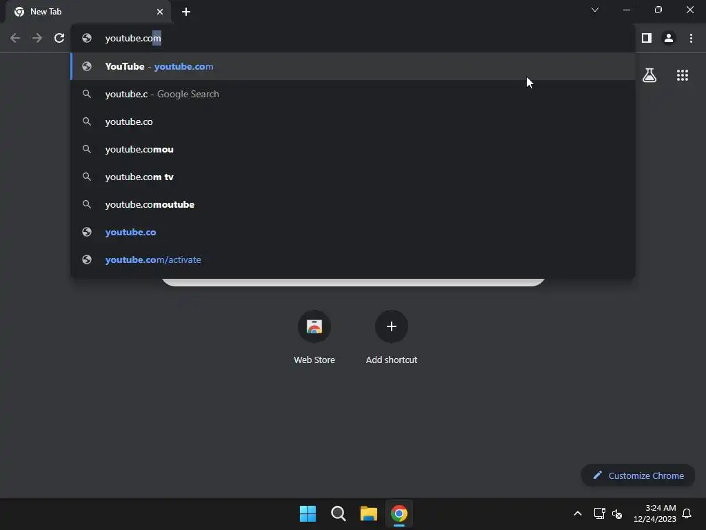This screenshot has height=530, width=706.
Task: Open the Chrome side panel icon
Action: coord(647,39)
